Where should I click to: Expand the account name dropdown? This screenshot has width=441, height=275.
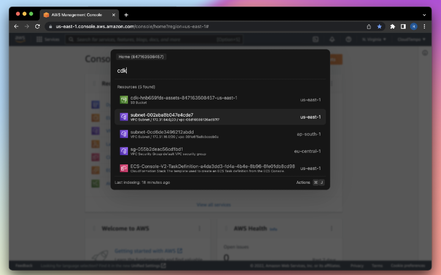(x=411, y=39)
